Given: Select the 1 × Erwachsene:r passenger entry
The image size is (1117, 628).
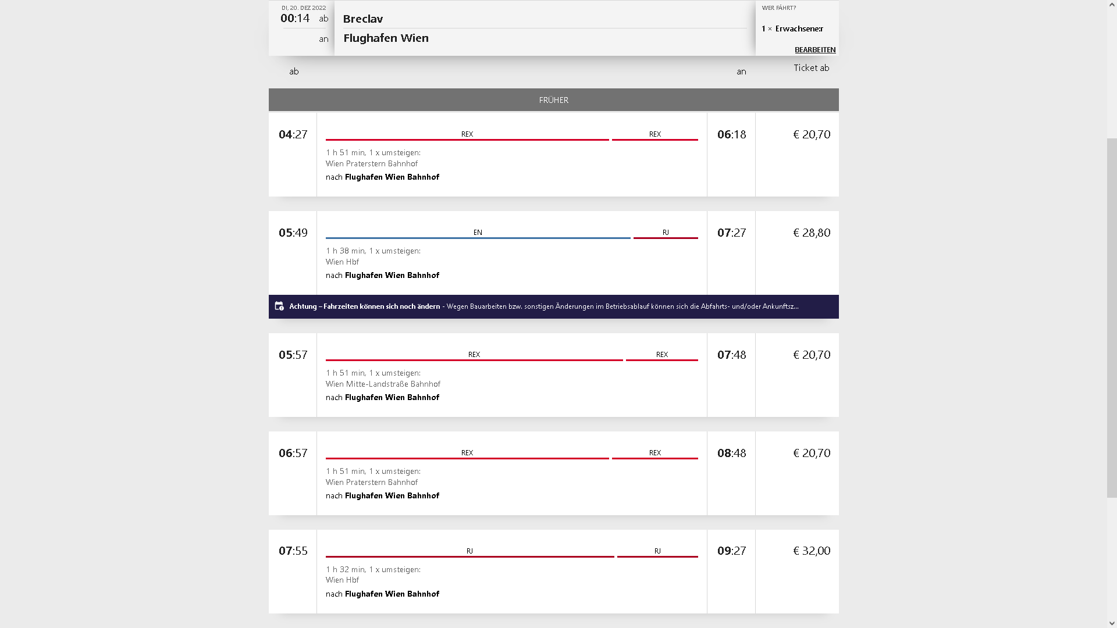Looking at the screenshot, I should pos(792,29).
